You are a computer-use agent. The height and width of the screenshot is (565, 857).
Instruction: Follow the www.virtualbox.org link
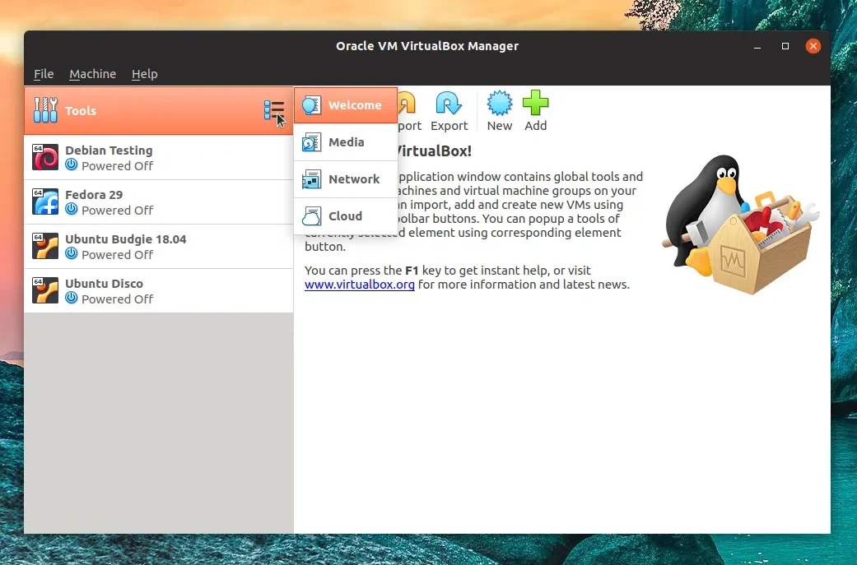[x=359, y=285]
